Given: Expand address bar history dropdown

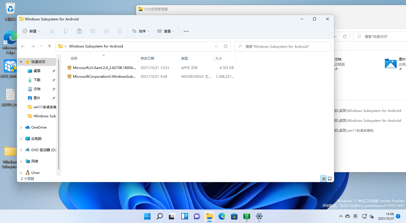Looking at the screenshot, I should coord(216,46).
